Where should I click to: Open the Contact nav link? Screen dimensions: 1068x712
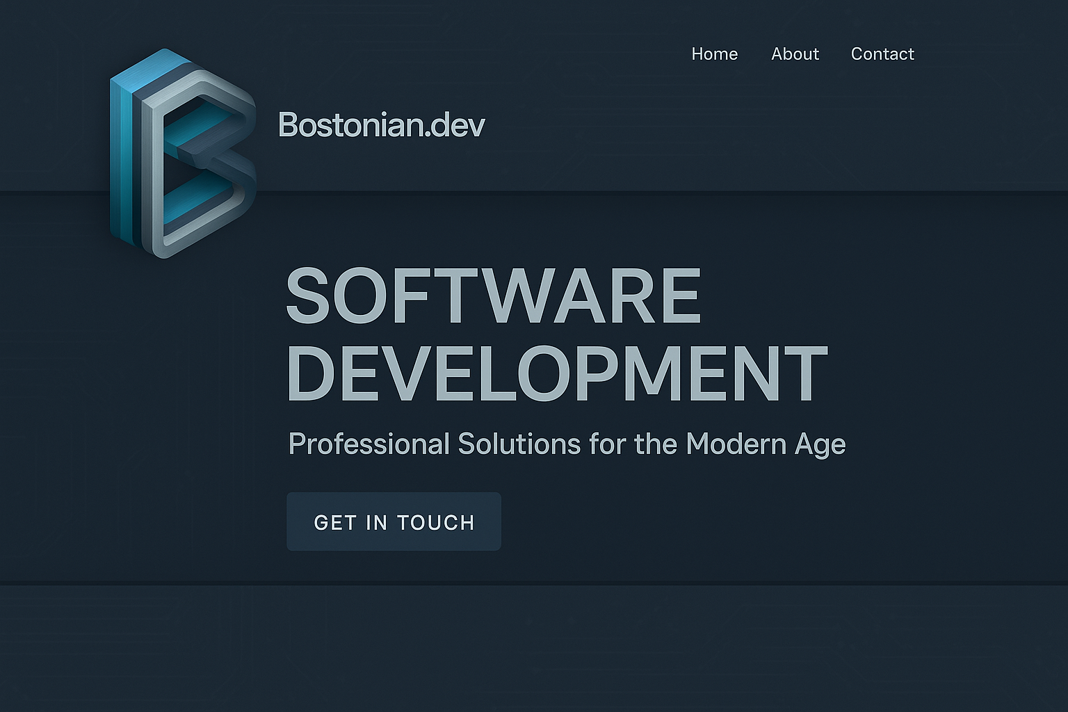coord(882,54)
